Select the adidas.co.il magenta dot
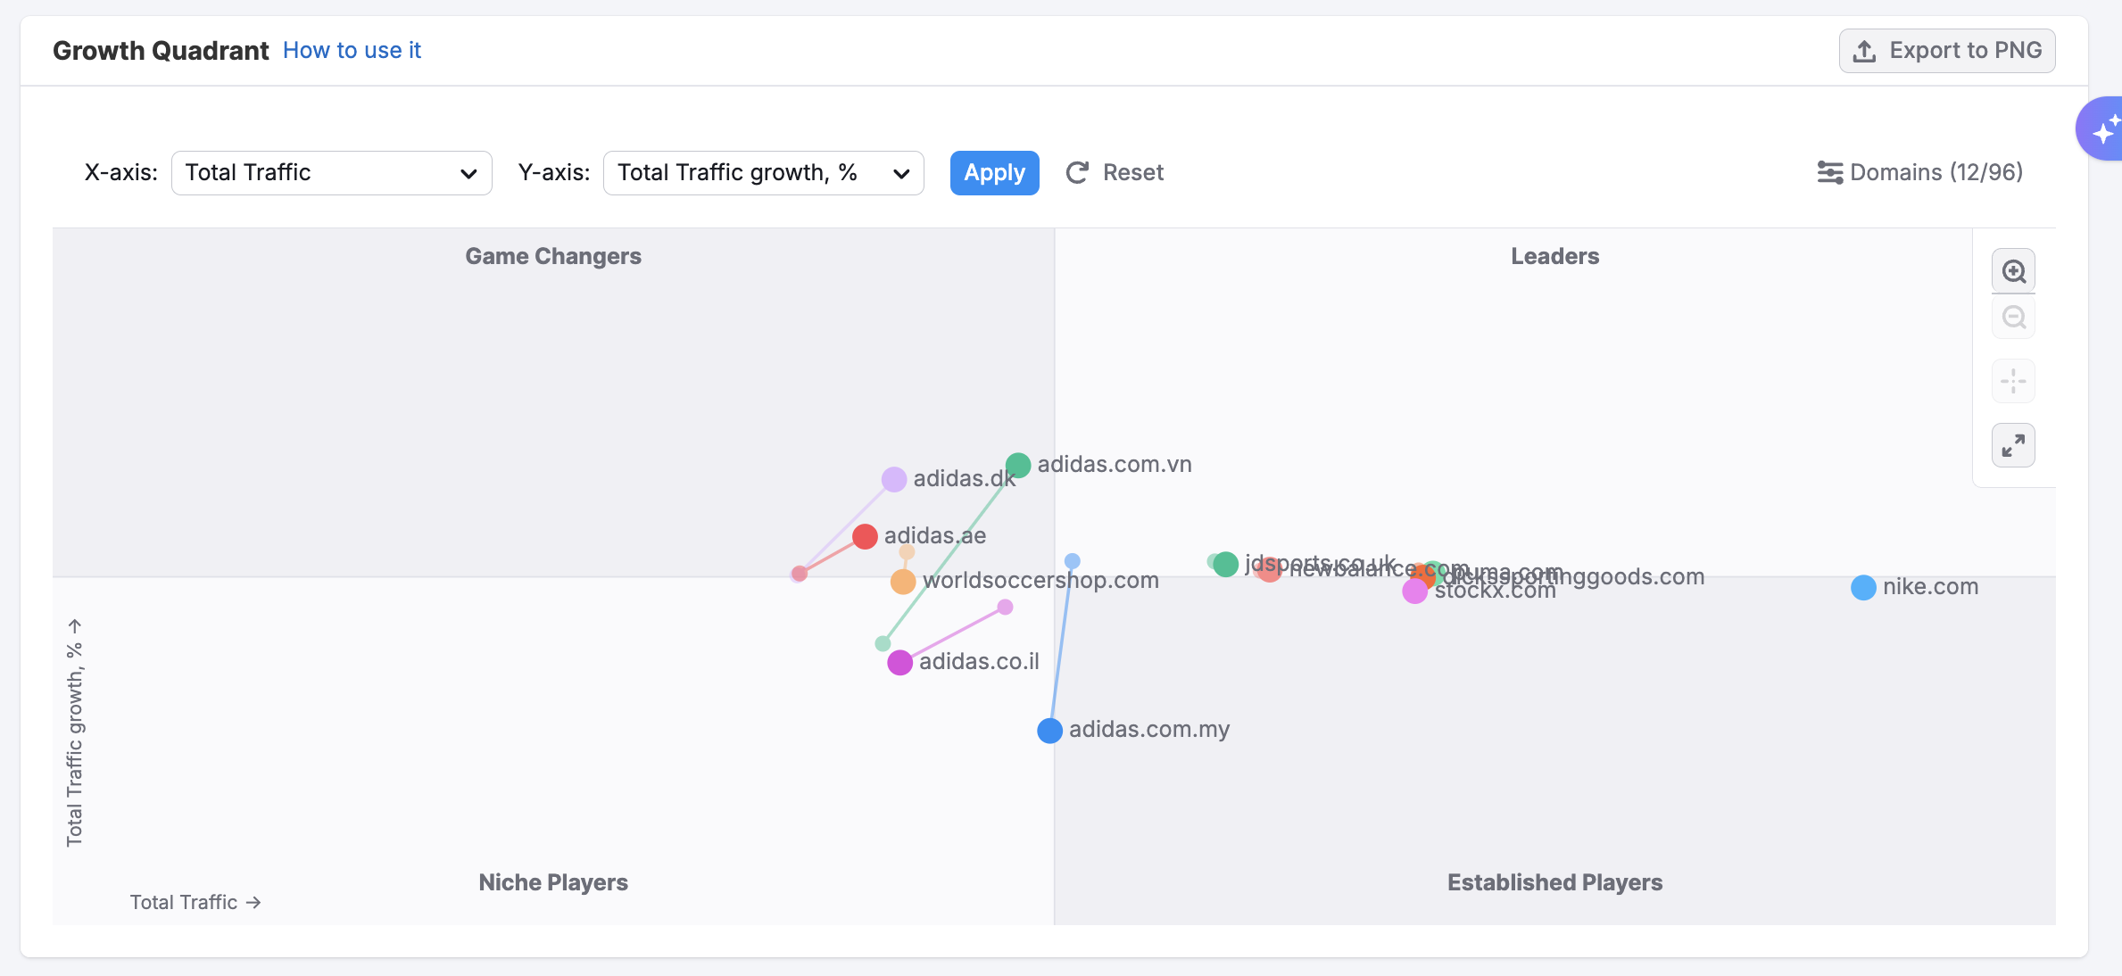 (899, 663)
